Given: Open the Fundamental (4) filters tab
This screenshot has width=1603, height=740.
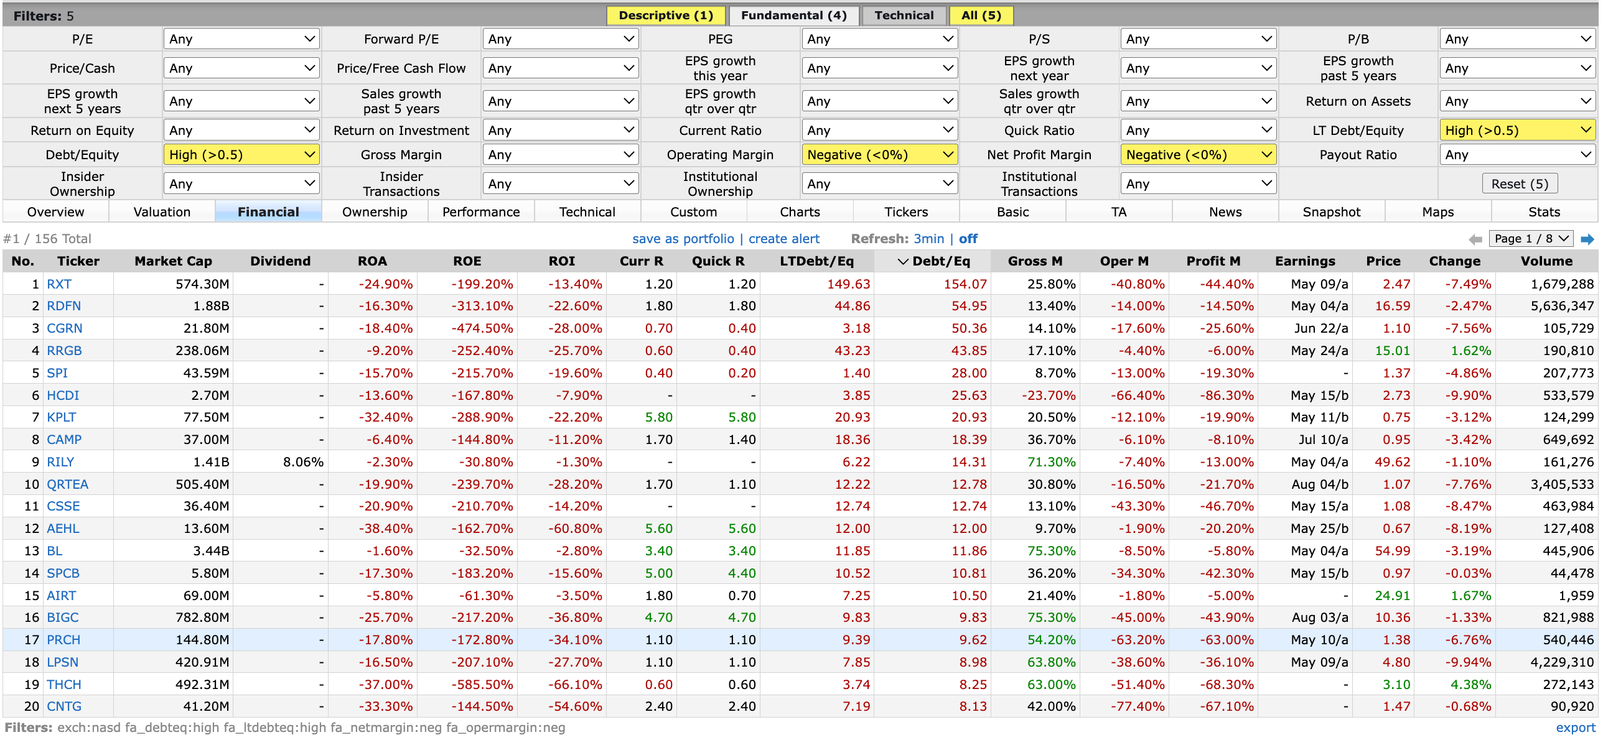Looking at the screenshot, I should [x=793, y=16].
